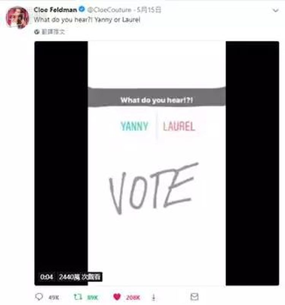
Task: Expand the tweet options chevron
Action: pyautogui.click(x=275, y=10)
